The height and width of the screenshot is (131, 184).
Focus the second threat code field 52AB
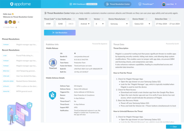click(x=60, y=24)
